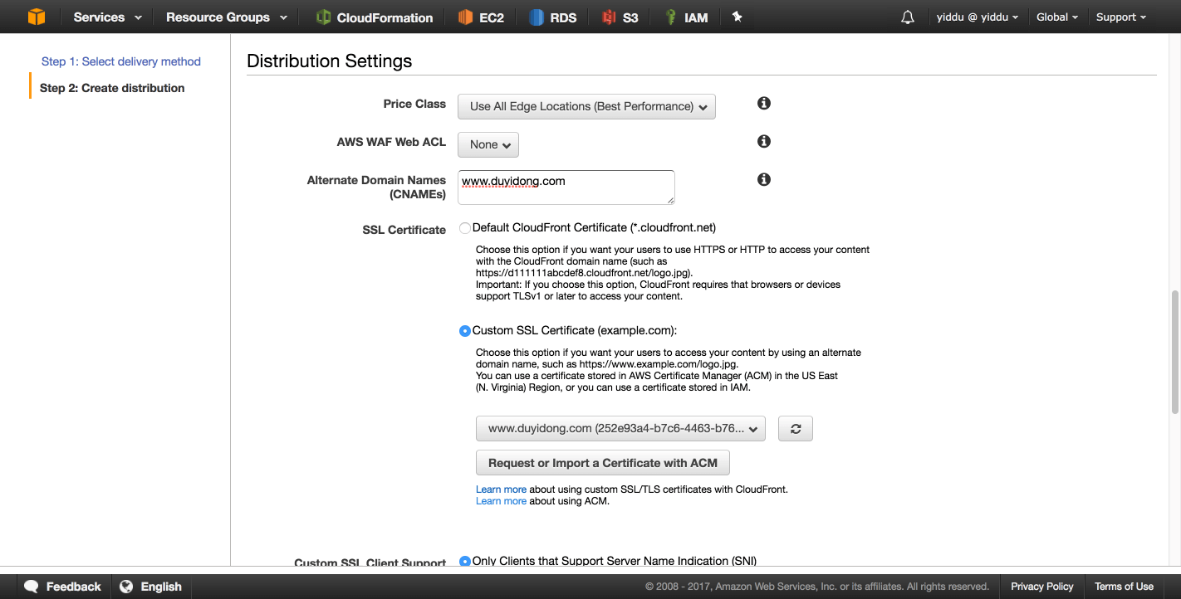The width and height of the screenshot is (1181, 599).
Task: Select Custom SSL Certificate radio option
Action: click(464, 330)
